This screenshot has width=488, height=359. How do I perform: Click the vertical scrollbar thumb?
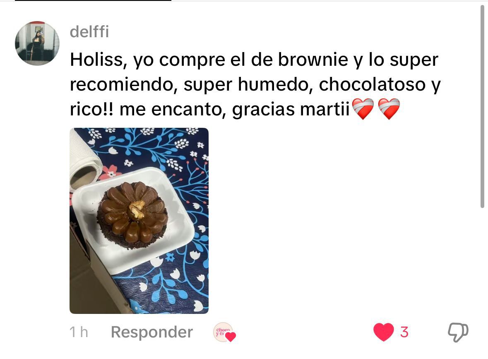482,106
